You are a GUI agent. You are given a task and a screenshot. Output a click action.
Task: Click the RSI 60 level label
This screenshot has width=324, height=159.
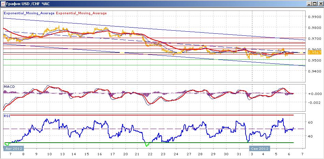311,122
